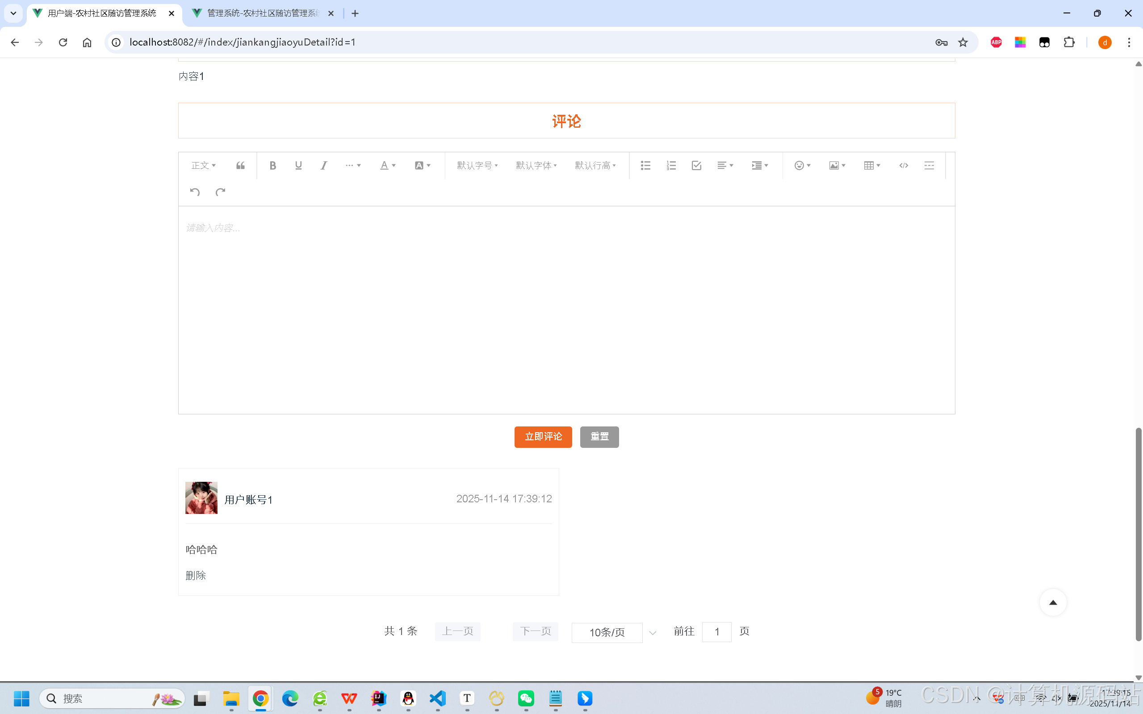Viewport: 1143px width, 714px height.
Task: Reload the current page
Action: pyautogui.click(x=63, y=42)
